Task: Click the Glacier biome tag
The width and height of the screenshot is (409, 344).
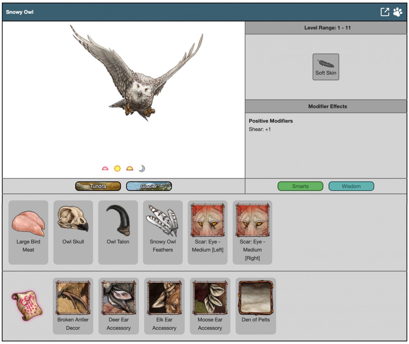Action: 149,186
